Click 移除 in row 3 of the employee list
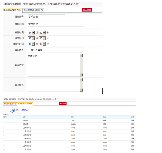Viewport: 162px width, 153px height. click(x=132, y=128)
